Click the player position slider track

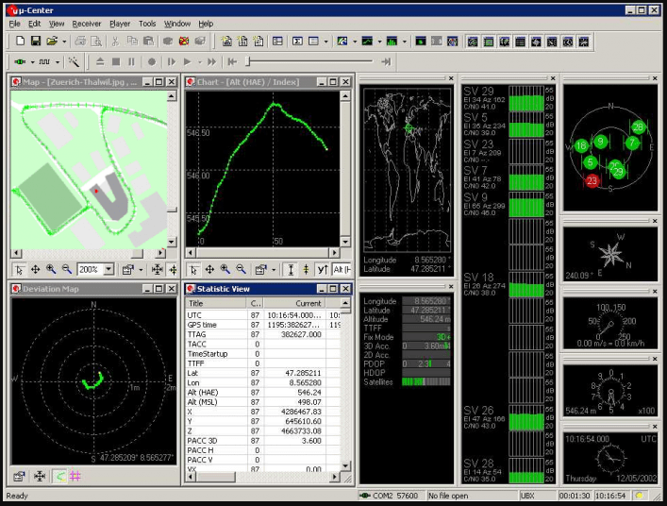pos(311,61)
